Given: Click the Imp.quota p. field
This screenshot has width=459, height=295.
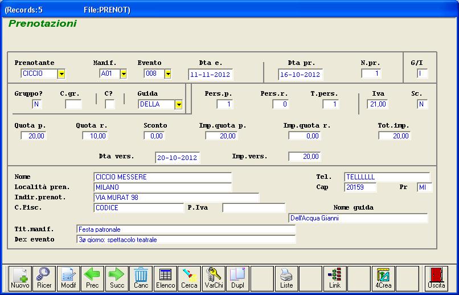Looking at the screenshot, I should 222,136.
